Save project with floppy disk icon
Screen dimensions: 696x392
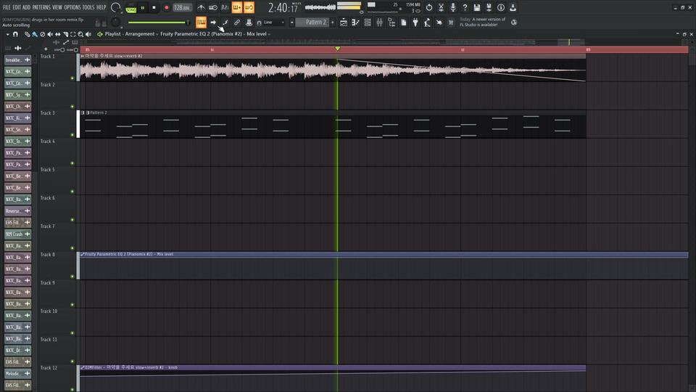click(x=477, y=7)
